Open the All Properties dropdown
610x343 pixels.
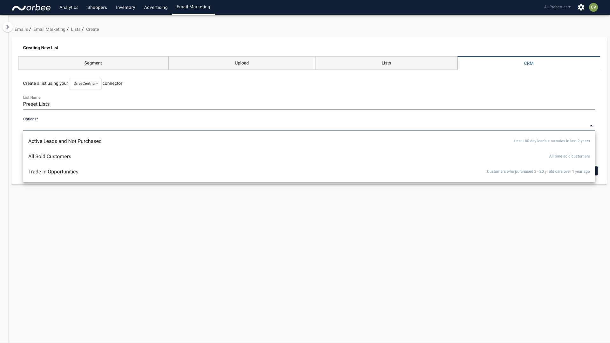pos(557,7)
